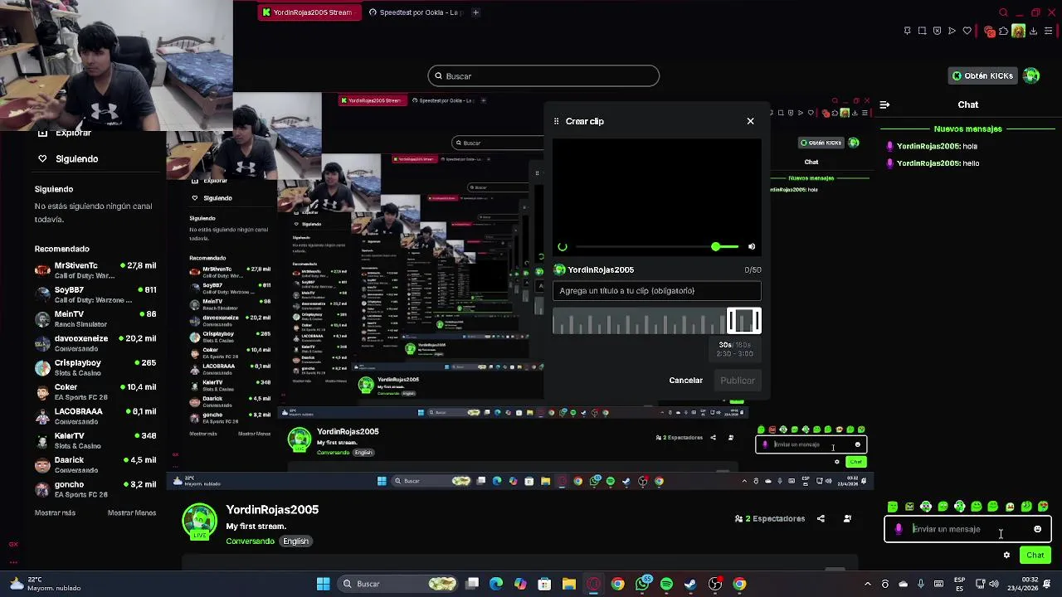The image size is (1062, 597).
Task: Click the heart bookmarks icon
Action: (967, 32)
